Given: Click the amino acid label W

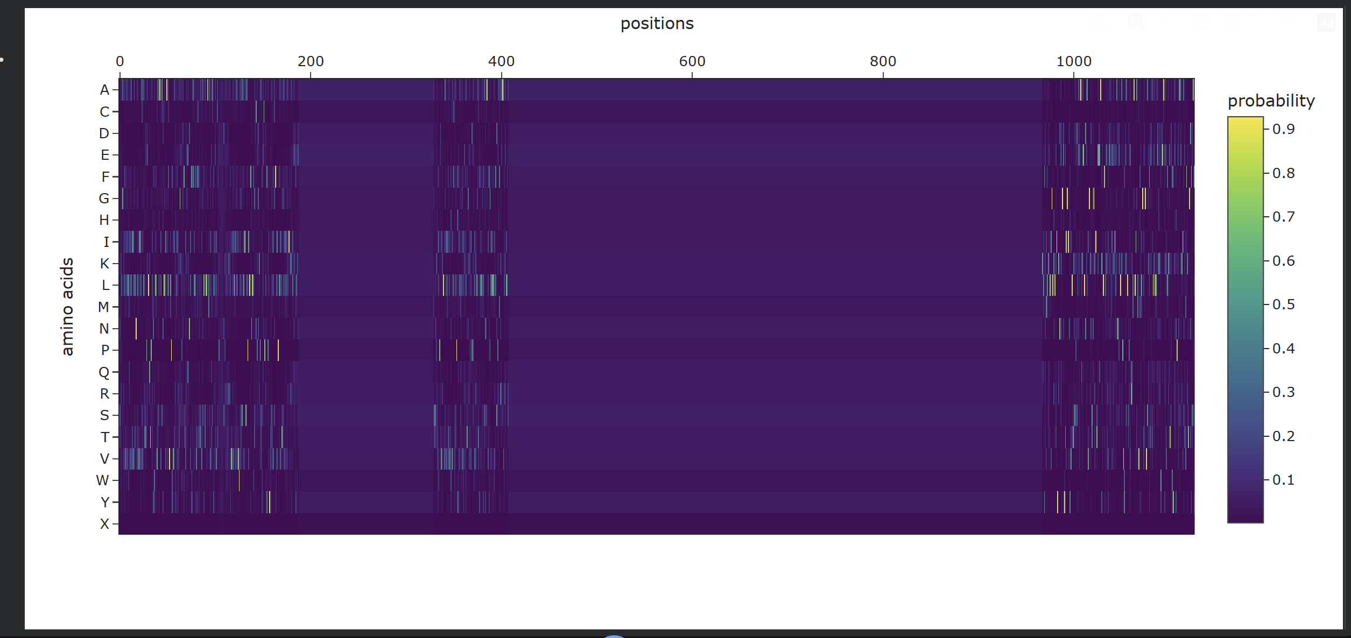Looking at the screenshot, I should [x=102, y=480].
